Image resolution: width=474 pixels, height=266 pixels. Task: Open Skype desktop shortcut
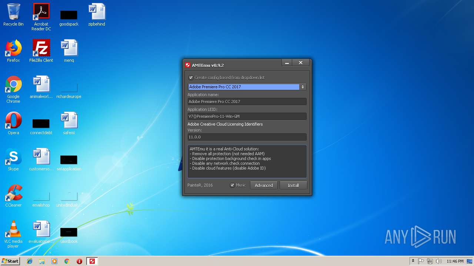13,160
